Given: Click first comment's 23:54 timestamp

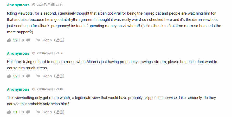Looking at the screenshot, I should pyautogui.click(x=50, y=5).
